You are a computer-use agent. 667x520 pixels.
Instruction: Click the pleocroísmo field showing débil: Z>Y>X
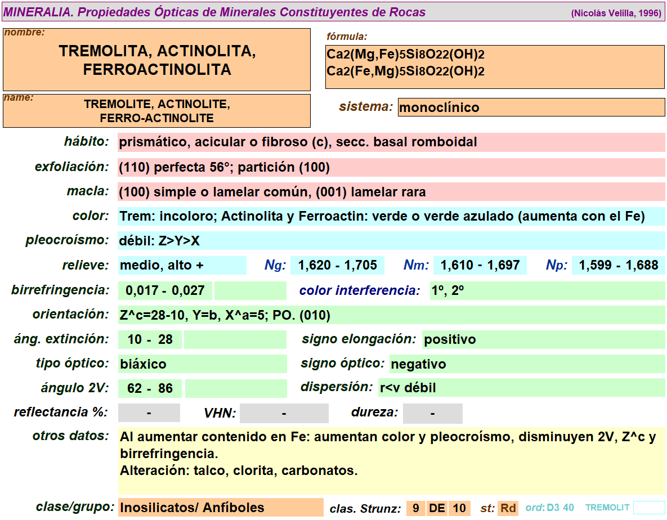click(391, 241)
